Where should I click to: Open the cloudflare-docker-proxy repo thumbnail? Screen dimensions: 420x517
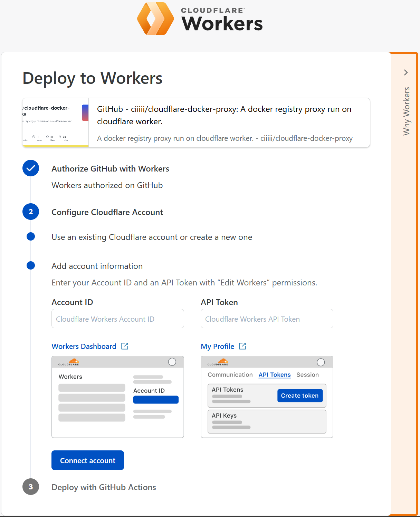56,123
